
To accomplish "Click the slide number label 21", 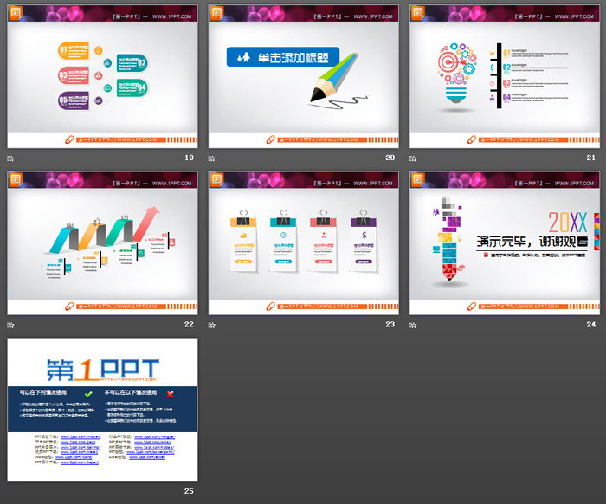I will tap(591, 158).
